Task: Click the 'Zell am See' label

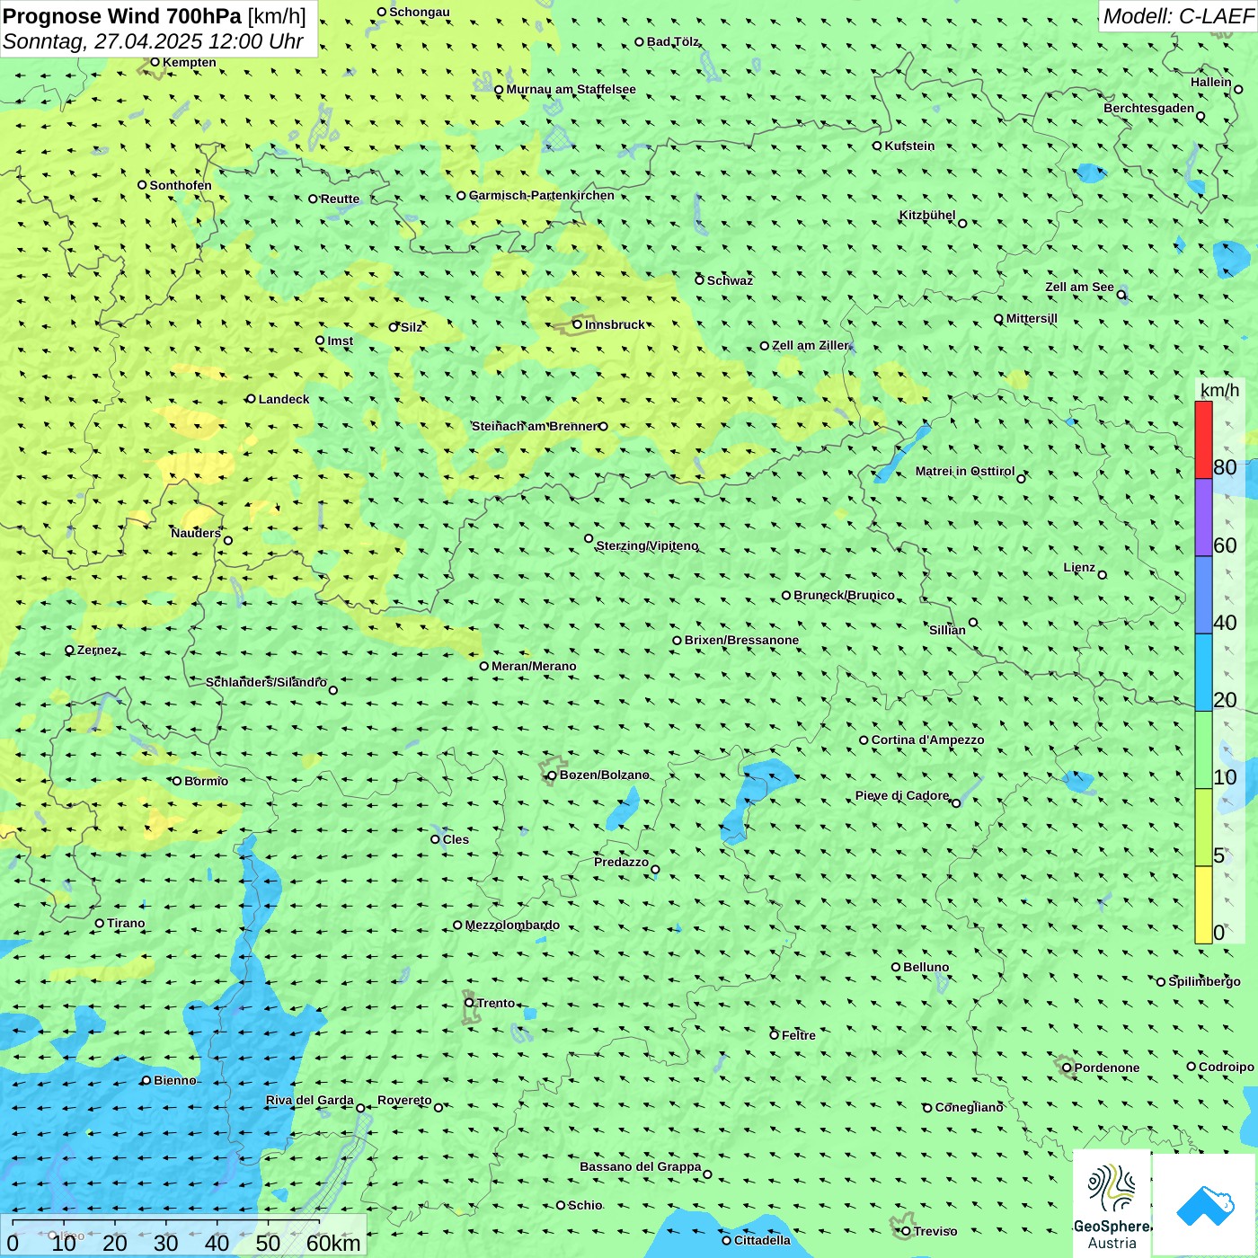Action: [x=1079, y=287]
